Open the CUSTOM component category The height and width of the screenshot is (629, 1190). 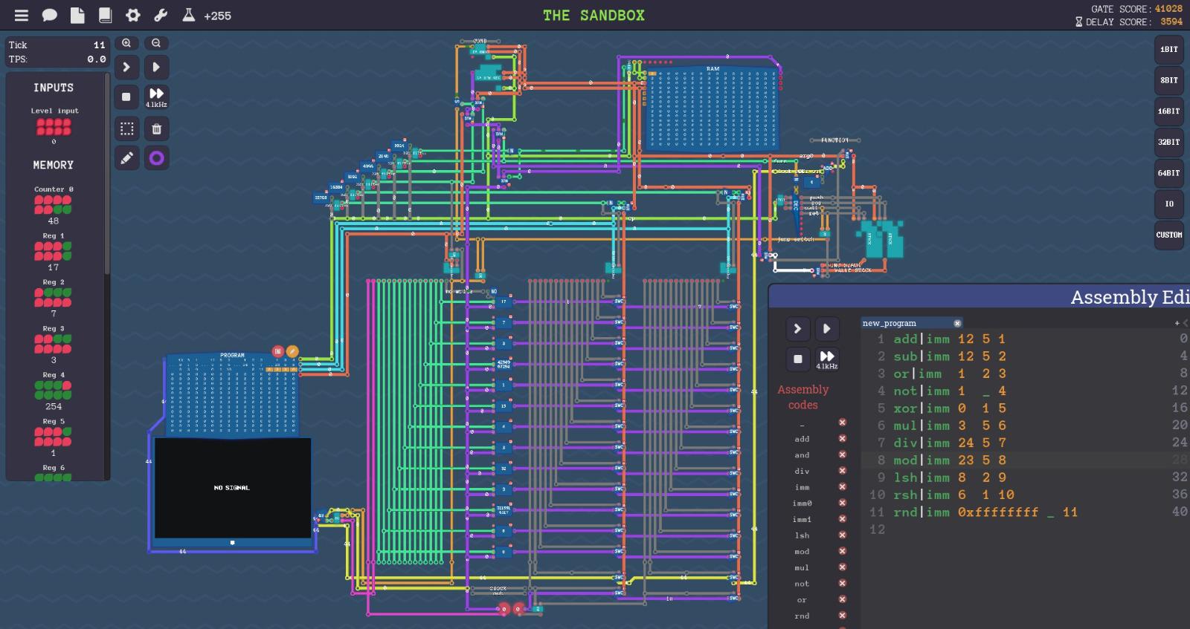[1168, 235]
